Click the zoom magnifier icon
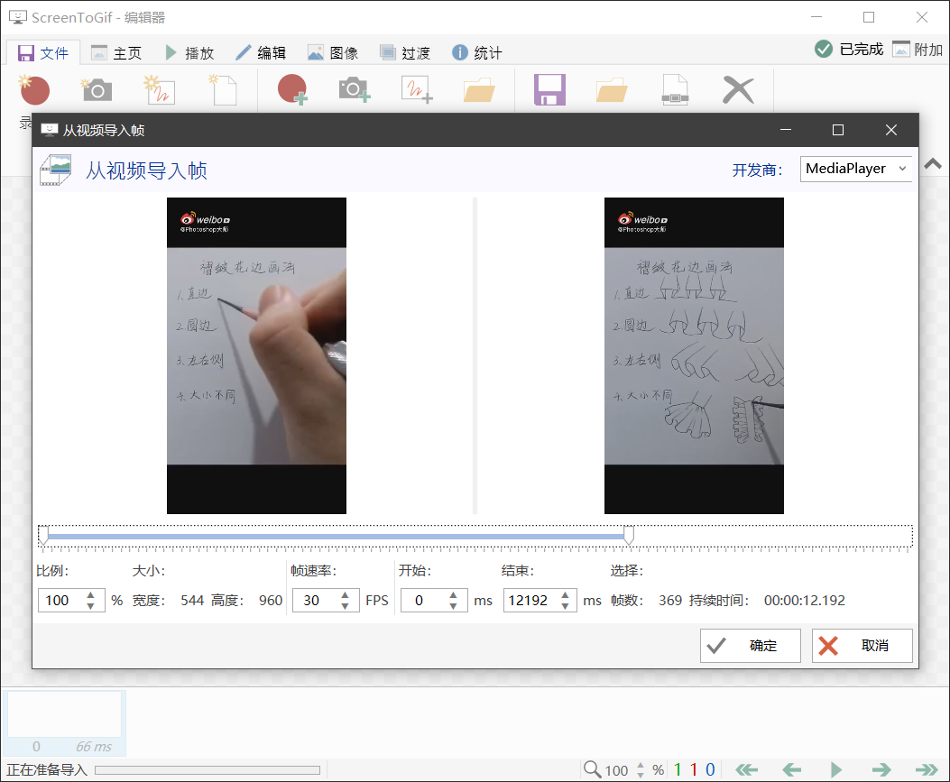 [592, 769]
